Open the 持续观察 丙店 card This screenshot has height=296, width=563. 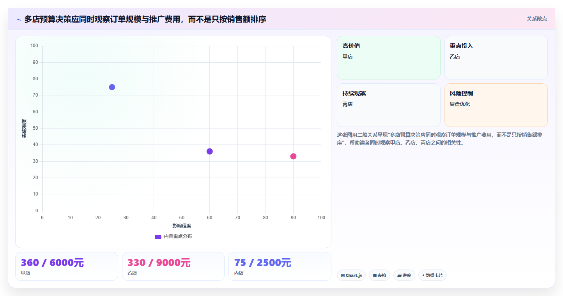pos(388,105)
